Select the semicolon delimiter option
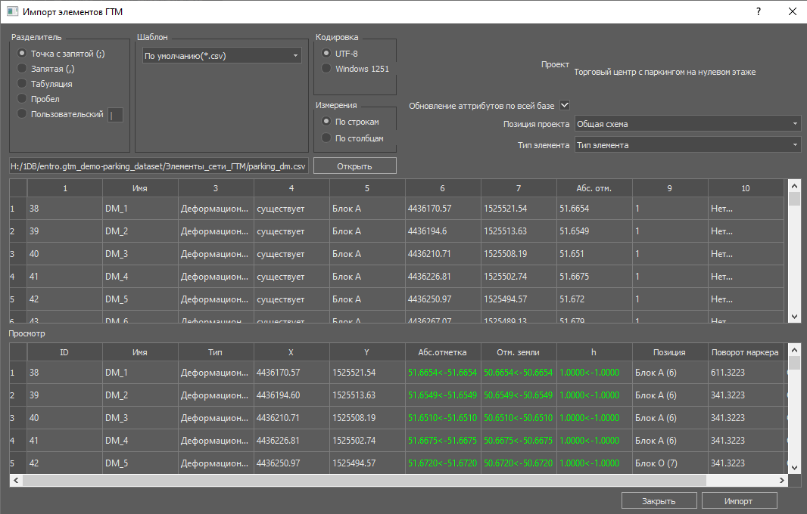 [23, 54]
